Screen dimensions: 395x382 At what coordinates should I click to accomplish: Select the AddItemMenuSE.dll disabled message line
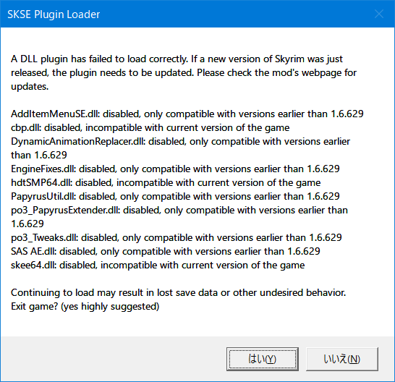[x=187, y=114]
